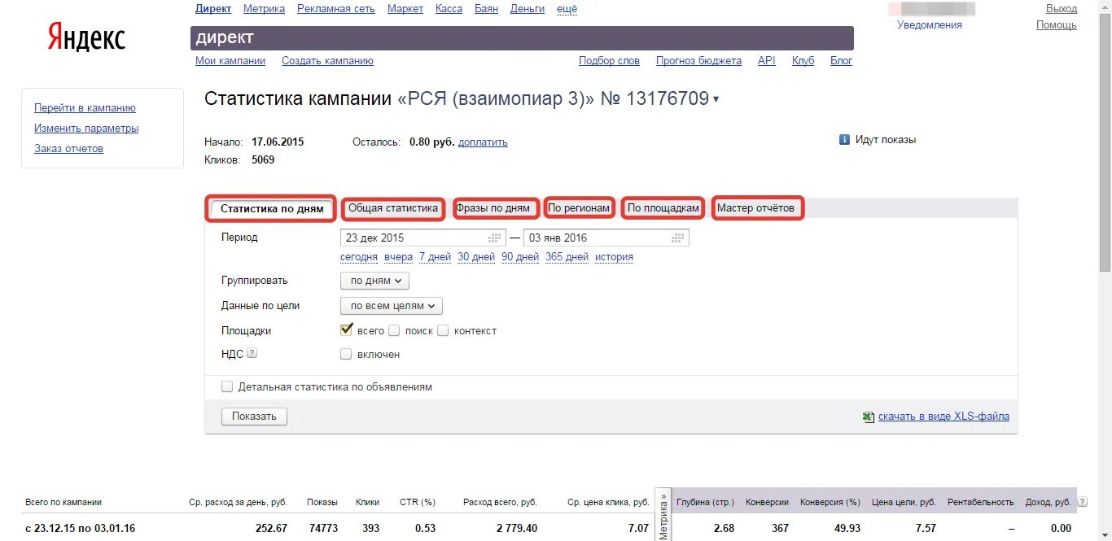Click the Директ search bar
Image resolution: width=1112 pixels, height=541 pixels.
[x=522, y=38]
